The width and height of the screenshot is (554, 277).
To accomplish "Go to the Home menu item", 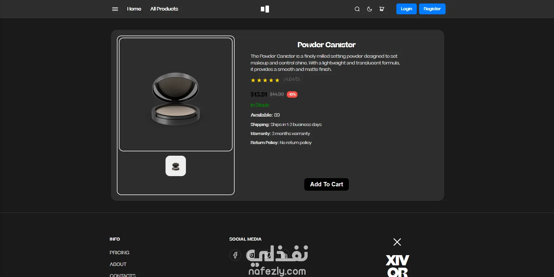I will (134, 9).
